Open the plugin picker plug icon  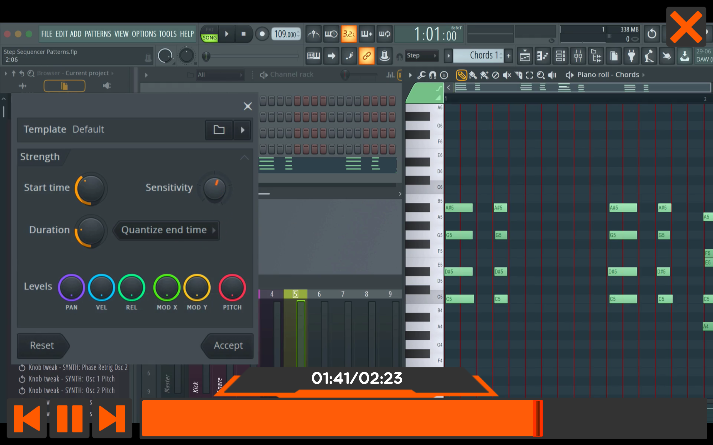click(x=631, y=56)
